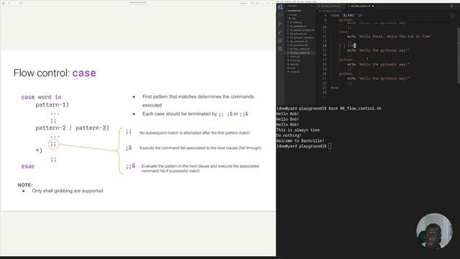Click the 'Hello there, enjoy the run in time' line
Image resolution: width=460 pixels, height=259 pixels.
click(390, 37)
